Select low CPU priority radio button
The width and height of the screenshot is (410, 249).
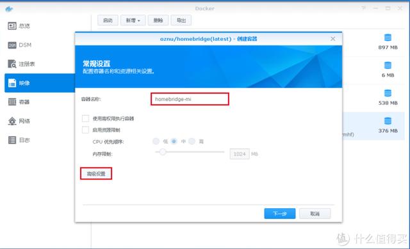click(x=156, y=141)
